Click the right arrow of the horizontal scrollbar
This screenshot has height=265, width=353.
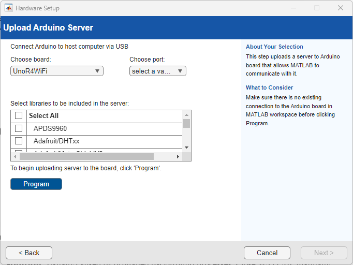coord(178,156)
